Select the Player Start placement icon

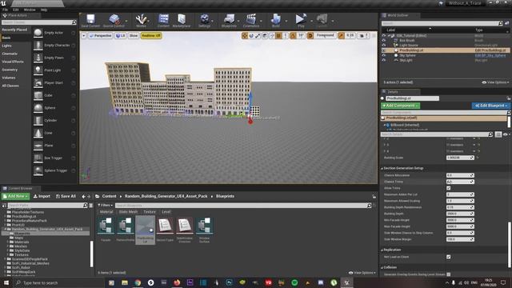tap(38, 82)
